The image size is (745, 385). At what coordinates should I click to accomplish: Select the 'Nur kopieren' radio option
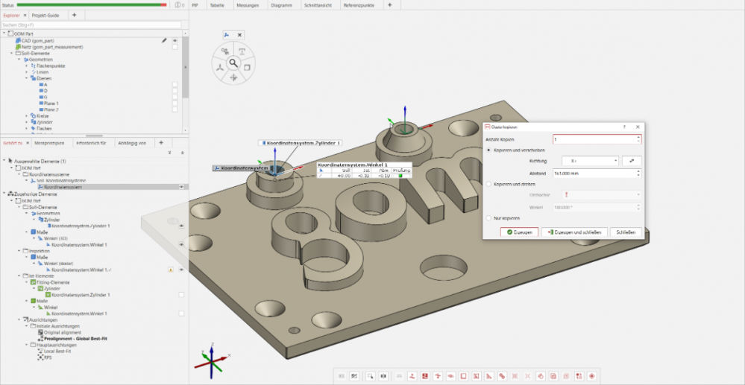(x=488, y=218)
